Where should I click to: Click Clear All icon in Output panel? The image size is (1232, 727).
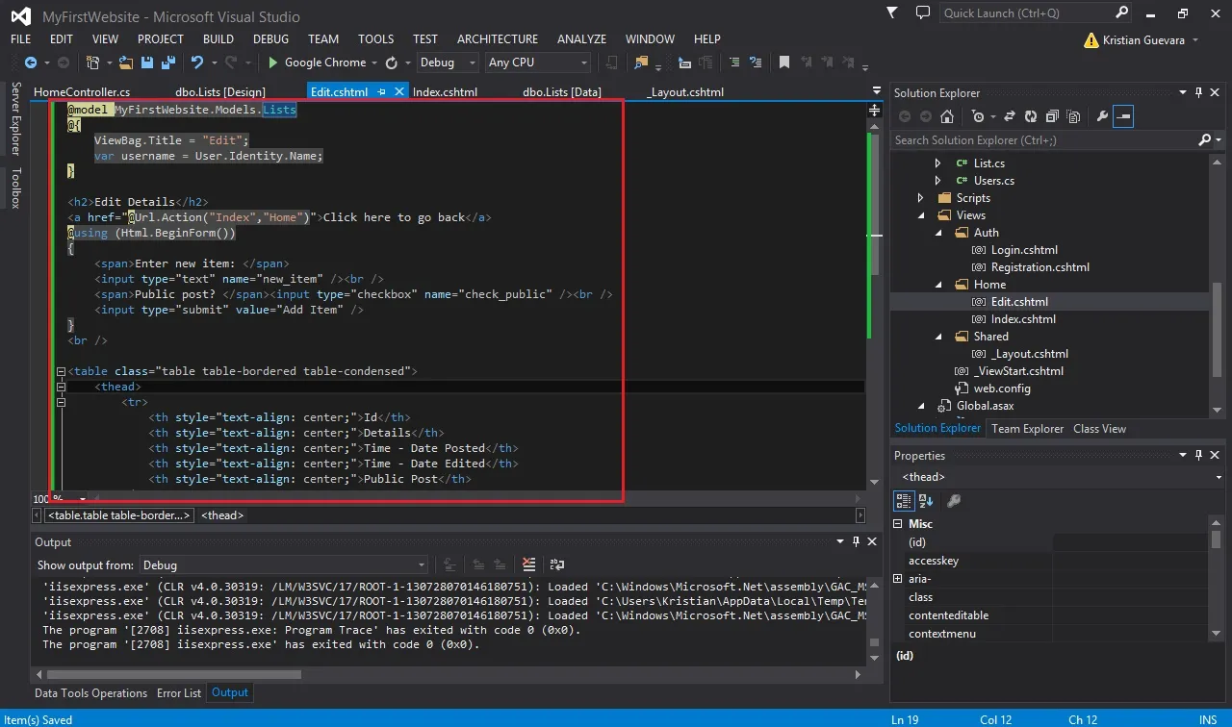click(528, 564)
